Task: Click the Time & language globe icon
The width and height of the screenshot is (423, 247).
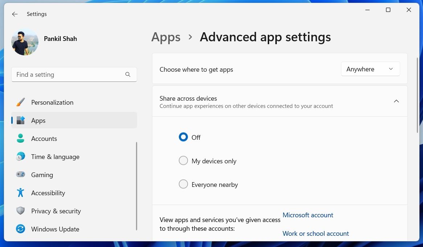Action: click(21, 156)
